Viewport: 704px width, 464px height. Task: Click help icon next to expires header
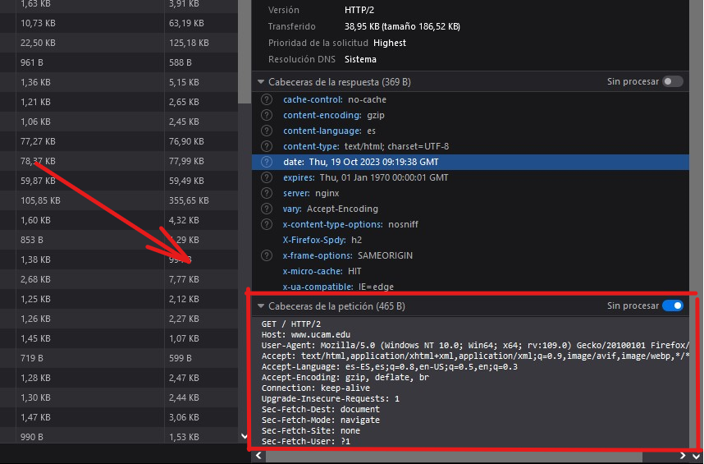click(267, 177)
